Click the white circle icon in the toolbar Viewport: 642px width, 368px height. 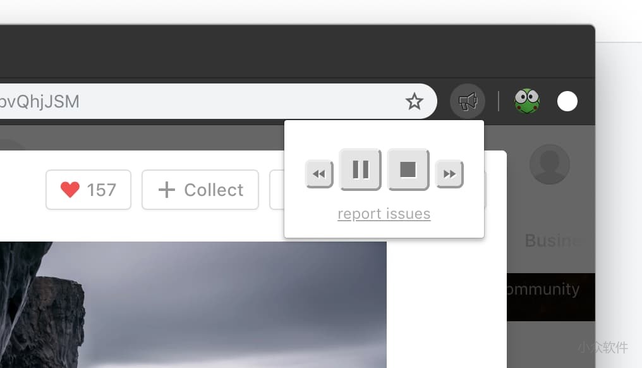tap(567, 101)
